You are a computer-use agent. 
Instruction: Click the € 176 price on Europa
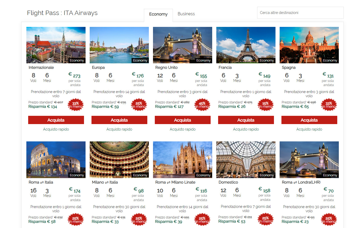click(x=138, y=75)
